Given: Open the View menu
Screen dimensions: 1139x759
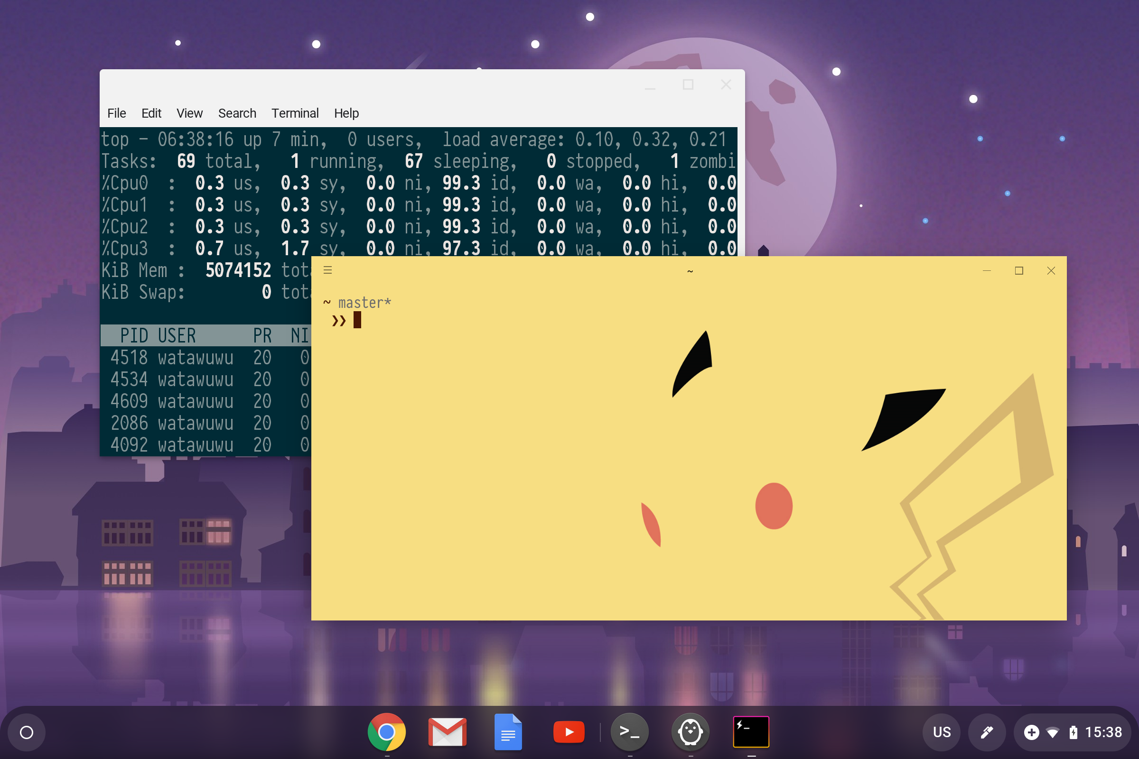Looking at the screenshot, I should [189, 113].
